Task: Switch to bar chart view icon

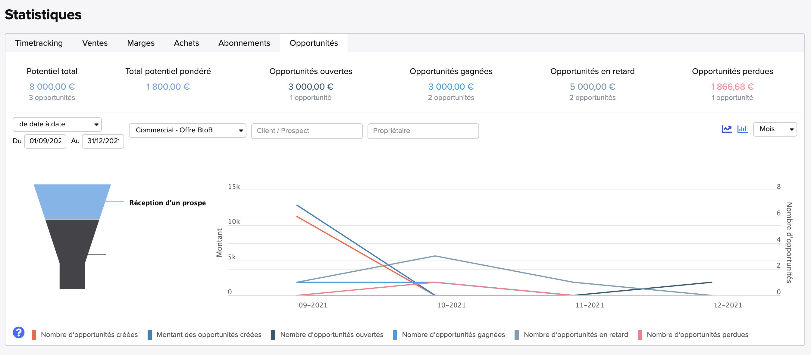Action: [x=742, y=129]
